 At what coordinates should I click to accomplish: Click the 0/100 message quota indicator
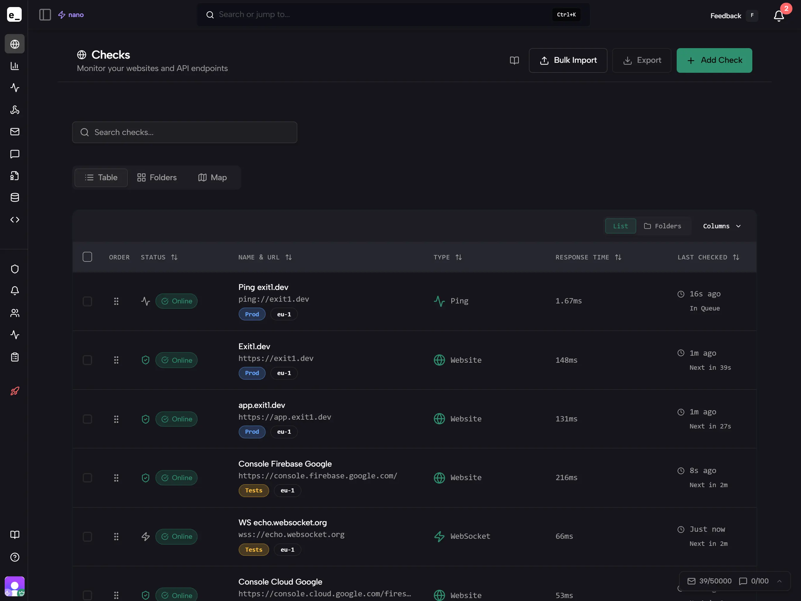coord(753,581)
